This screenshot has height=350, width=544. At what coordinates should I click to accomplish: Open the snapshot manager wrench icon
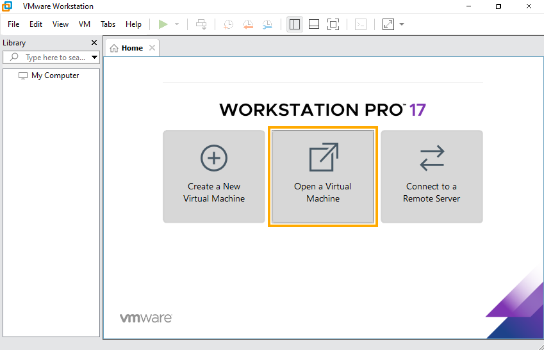(267, 24)
